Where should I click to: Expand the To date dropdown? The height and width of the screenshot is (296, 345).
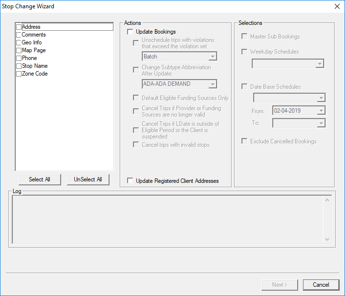coord(321,123)
